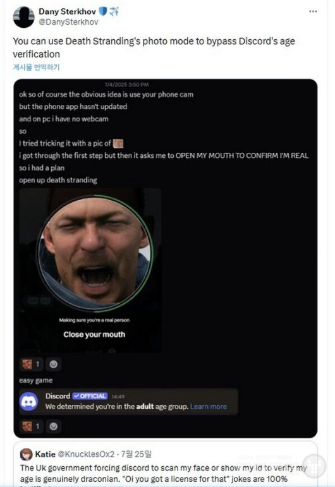Image resolution: width=335 pixels, height=487 pixels.
Task: Open Katie's profile avatar in the quoted post
Action: (x=26, y=454)
